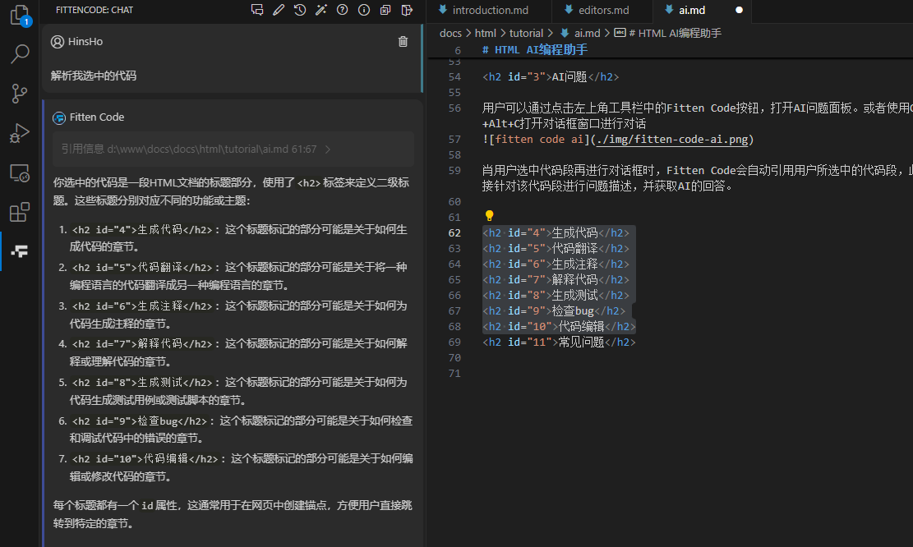Click the close-all windows icon in chat toolbar

click(385, 10)
